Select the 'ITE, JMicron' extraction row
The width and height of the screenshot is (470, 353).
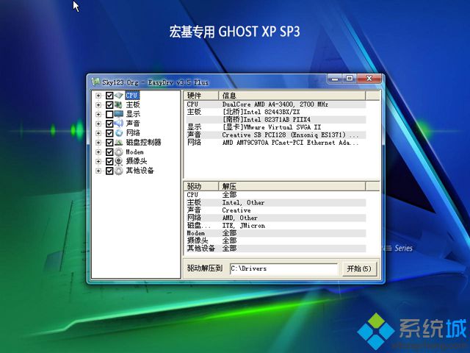(275, 226)
